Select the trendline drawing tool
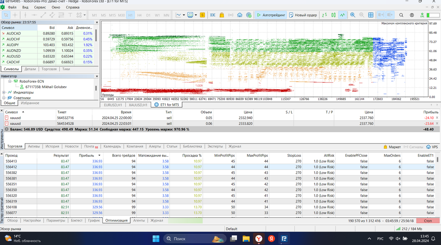The height and width of the screenshot is (245, 441). click(x=43, y=15)
